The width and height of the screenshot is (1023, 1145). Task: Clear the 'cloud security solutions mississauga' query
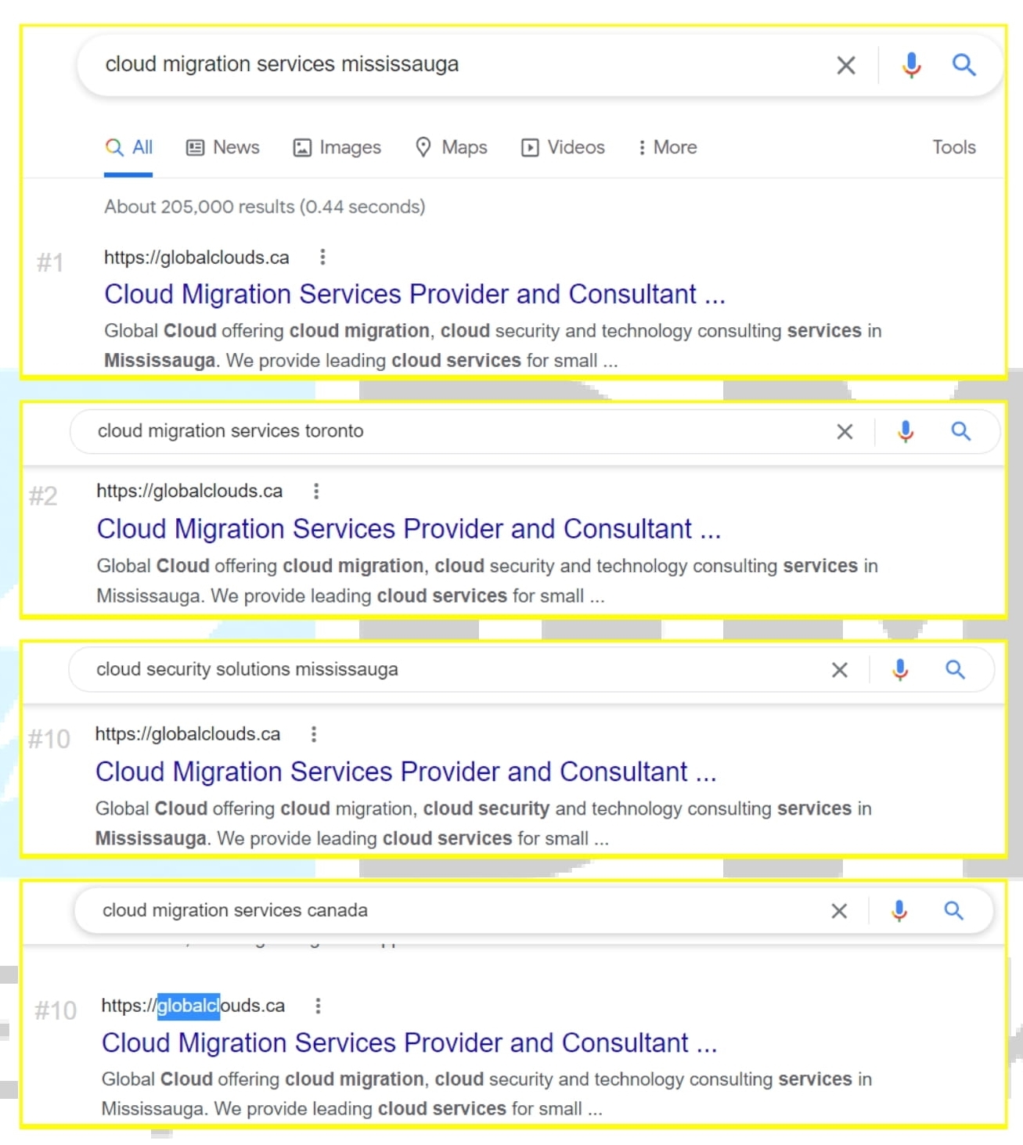839,670
